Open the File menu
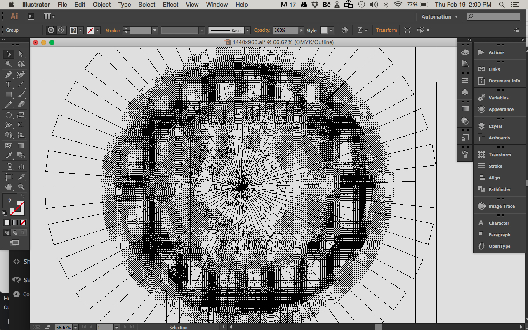 (x=62, y=5)
